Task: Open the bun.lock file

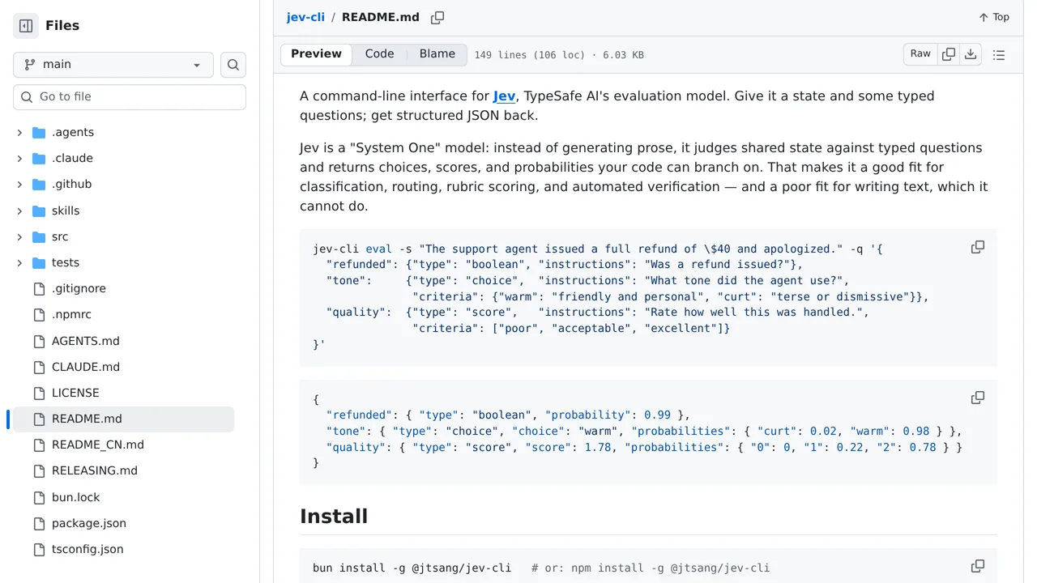Action: [75, 497]
